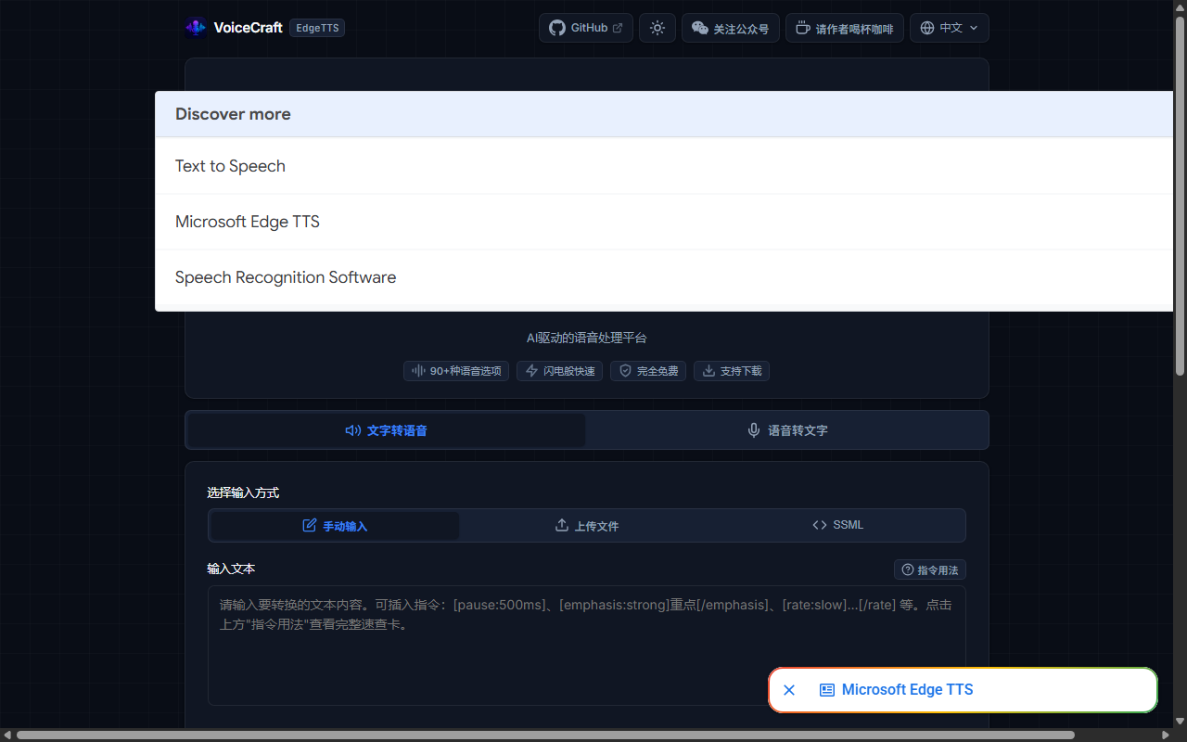Viewport: 1187px width, 742px height.
Task: Click the EdgeTTS badge next to VoiceCraft
Action: 317,28
